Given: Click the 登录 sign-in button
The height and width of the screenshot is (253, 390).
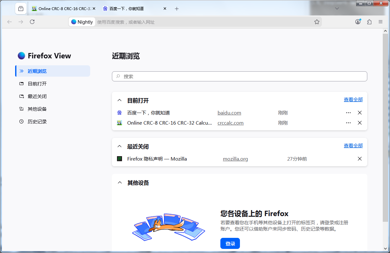Looking at the screenshot, I should click(x=230, y=244).
